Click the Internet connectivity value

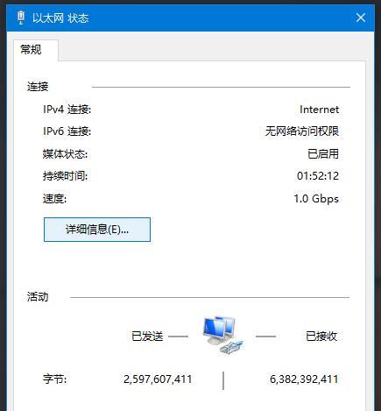pos(319,110)
